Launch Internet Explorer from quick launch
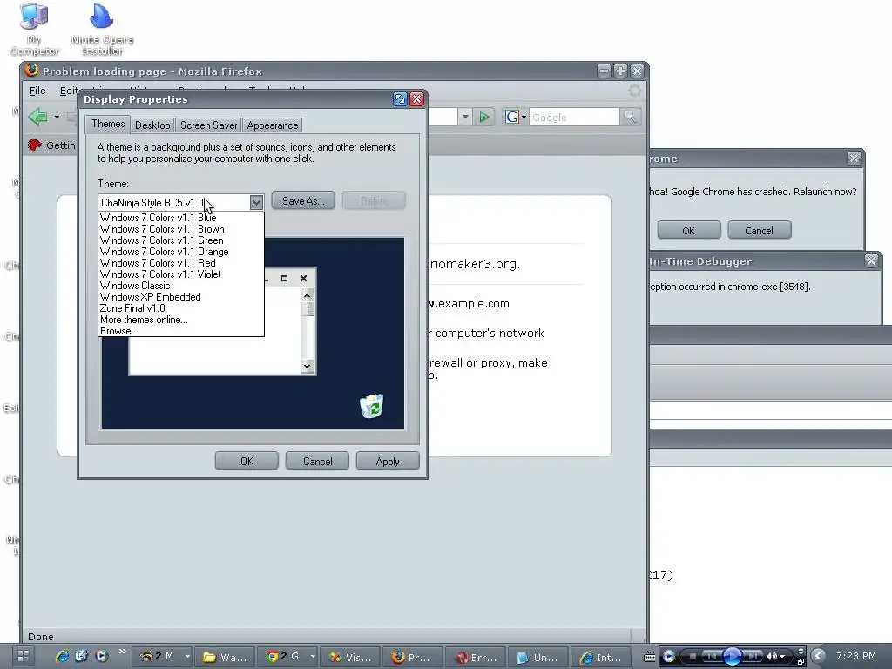This screenshot has width=892, height=669. click(x=62, y=657)
